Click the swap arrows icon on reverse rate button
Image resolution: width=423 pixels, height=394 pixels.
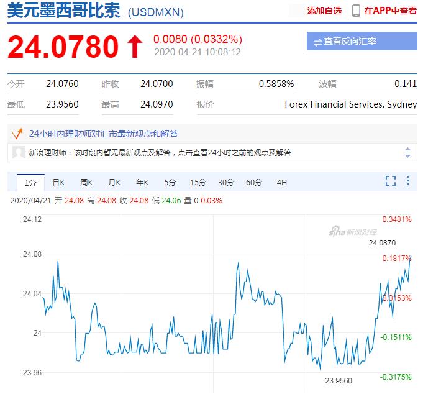click(317, 42)
